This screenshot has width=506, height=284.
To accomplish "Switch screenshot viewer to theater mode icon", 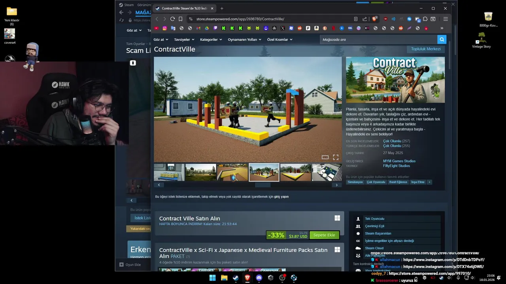I will pos(325,157).
